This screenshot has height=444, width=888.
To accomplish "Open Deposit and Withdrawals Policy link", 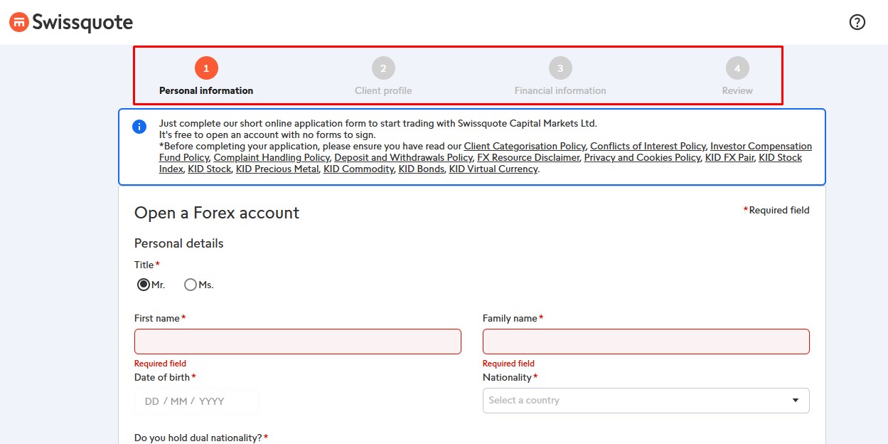I will pos(403,158).
